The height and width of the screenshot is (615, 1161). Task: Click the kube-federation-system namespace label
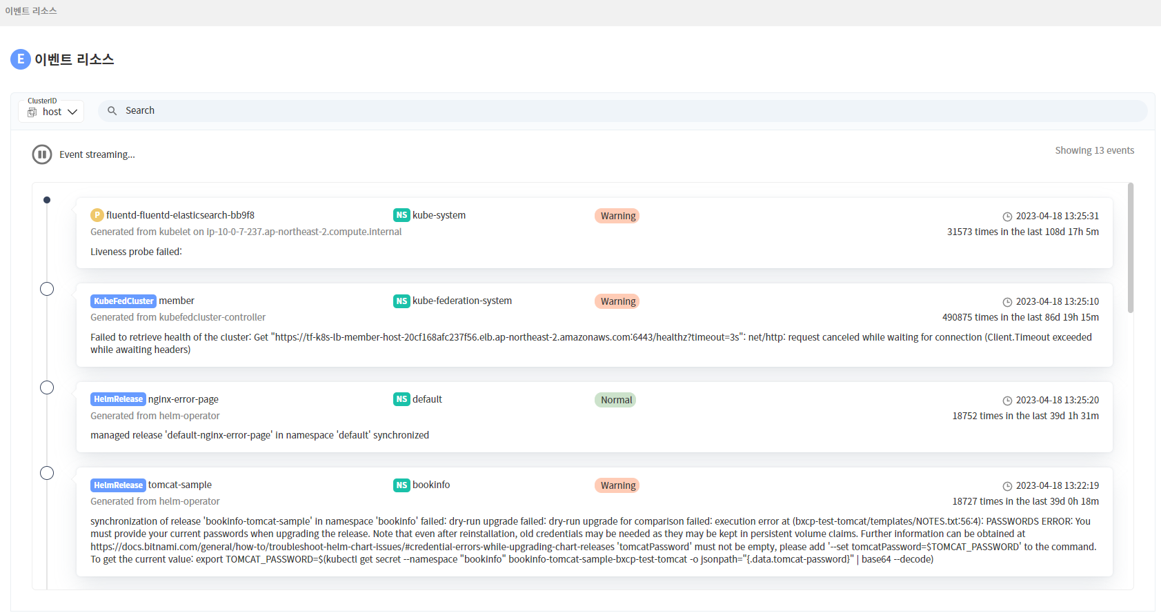click(462, 301)
